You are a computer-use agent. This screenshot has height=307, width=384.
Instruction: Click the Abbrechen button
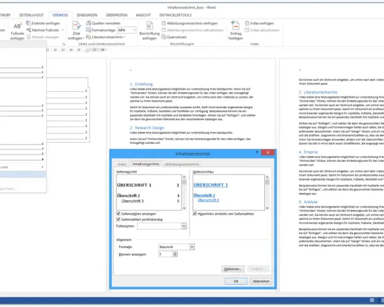261,281
